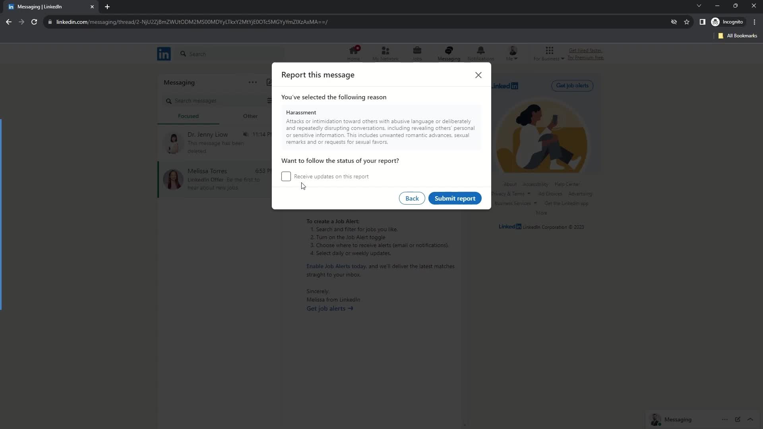
Task: Expand the Me profile menu
Action: coord(512,53)
